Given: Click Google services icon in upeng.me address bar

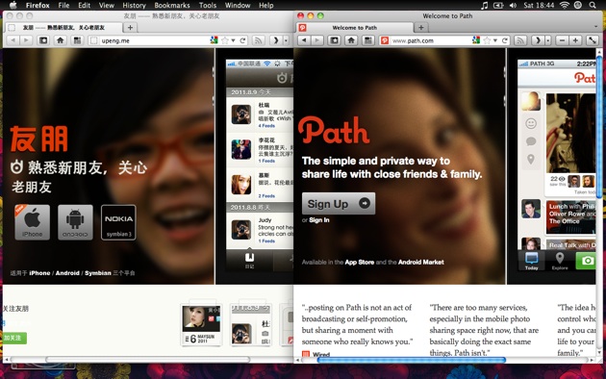Looking at the screenshot, I should [x=214, y=40].
